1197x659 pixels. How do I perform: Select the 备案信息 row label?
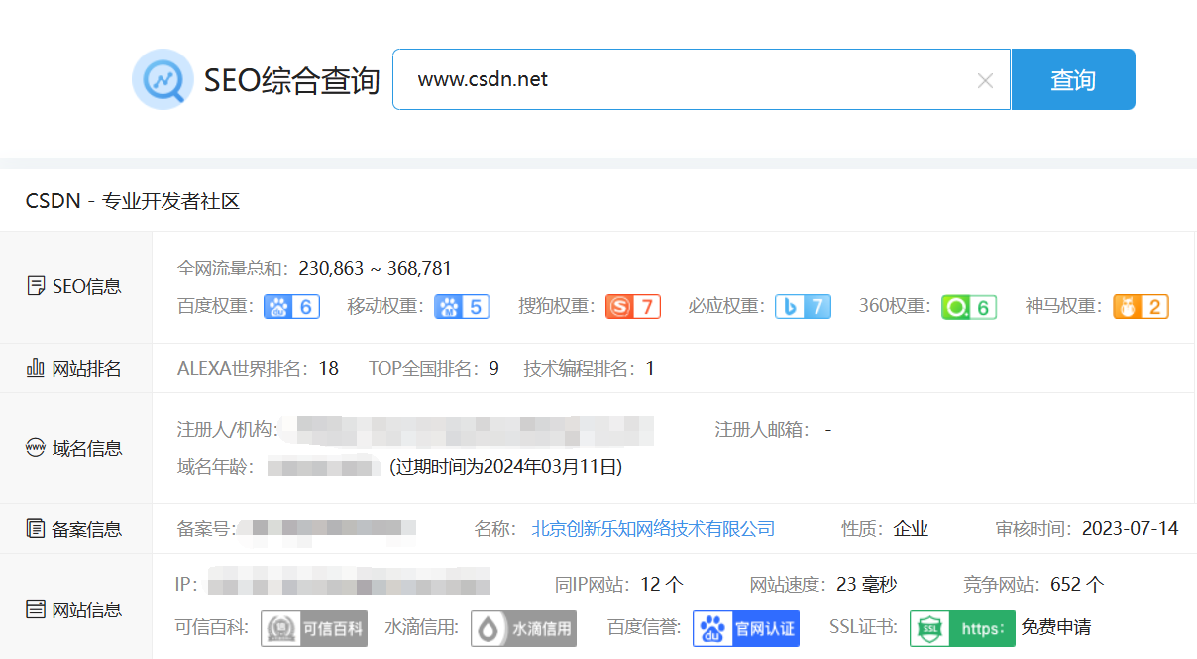(87, 529)
